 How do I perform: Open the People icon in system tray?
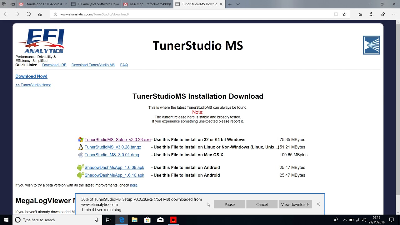click(336, 220)
